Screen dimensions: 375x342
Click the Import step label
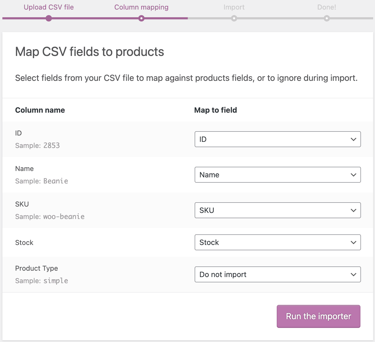tap(234, 7)
